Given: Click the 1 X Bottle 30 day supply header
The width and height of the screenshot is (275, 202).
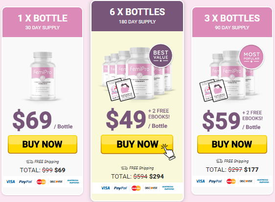Looking at the screenshot, I should (42, 22).
